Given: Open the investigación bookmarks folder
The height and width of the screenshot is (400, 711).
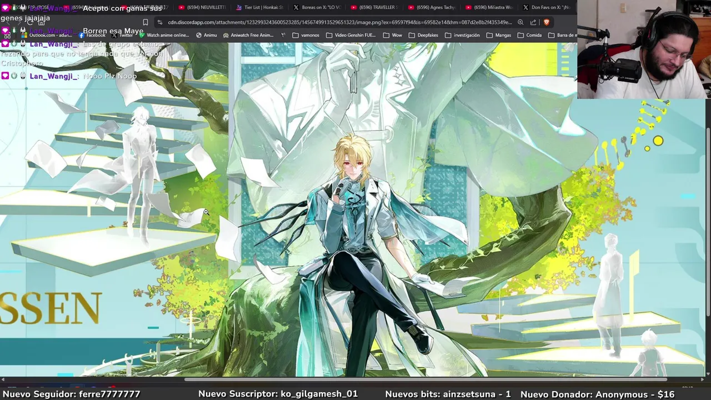Looking at the screenshot, I should point(462,35).
